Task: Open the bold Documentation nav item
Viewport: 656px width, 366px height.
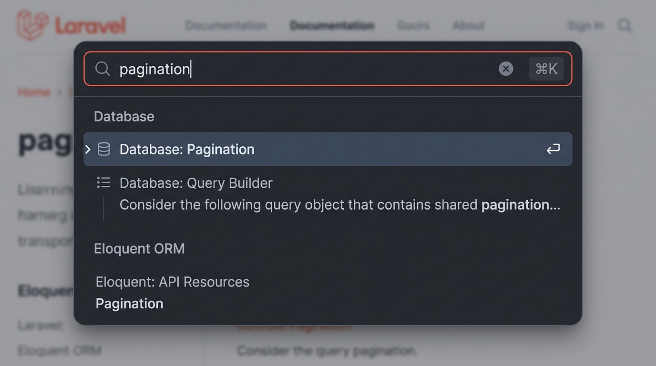Action: tap(332, 25)
